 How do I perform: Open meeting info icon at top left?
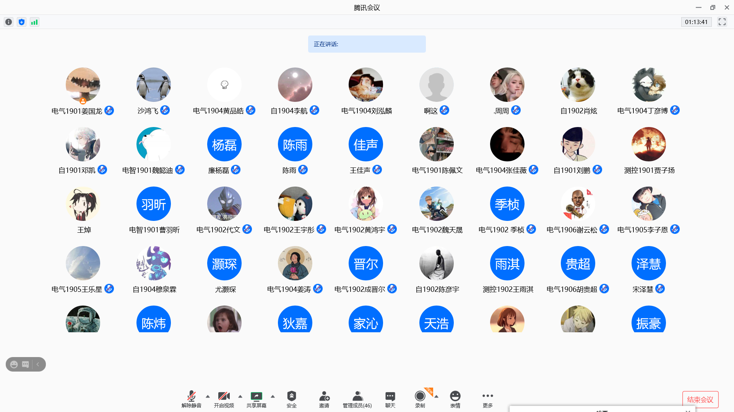9,22
